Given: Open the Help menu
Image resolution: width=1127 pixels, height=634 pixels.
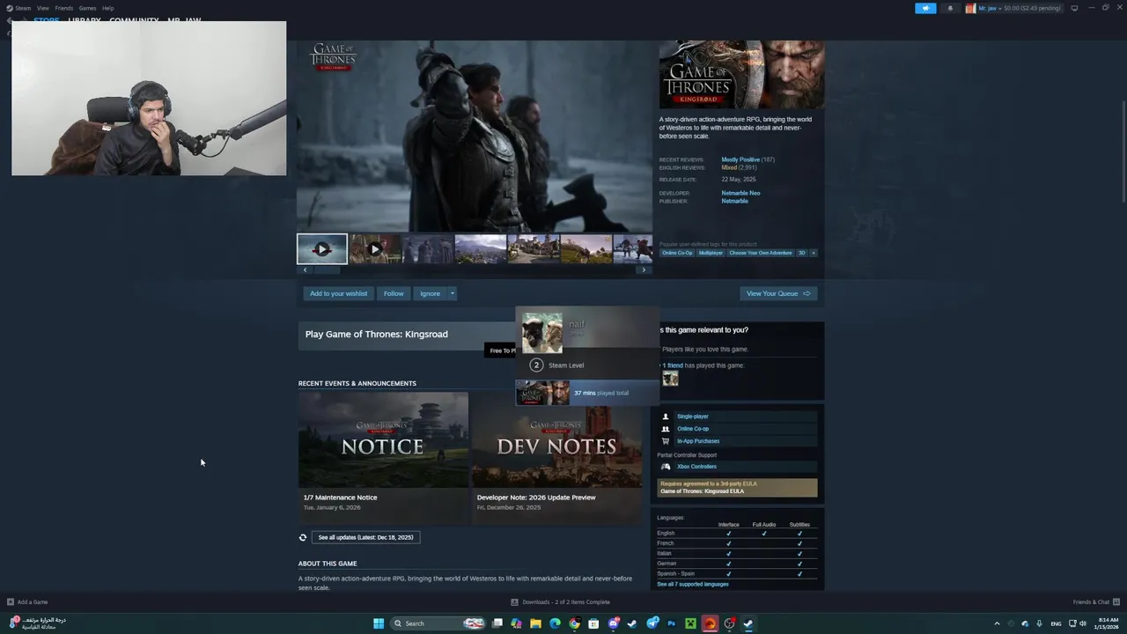Looking at the screenshot, I should point(107,8).
